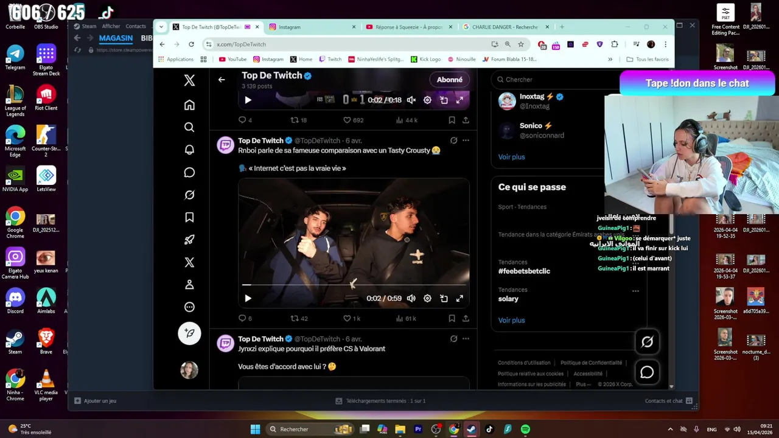779x438 pixels.
Task: Open Spotify from the taskbar
Action: [525, 429]
